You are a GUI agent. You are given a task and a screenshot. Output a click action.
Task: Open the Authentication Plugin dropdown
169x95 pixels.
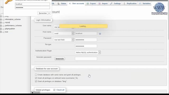pyautogui.click(x=88, y=52)
